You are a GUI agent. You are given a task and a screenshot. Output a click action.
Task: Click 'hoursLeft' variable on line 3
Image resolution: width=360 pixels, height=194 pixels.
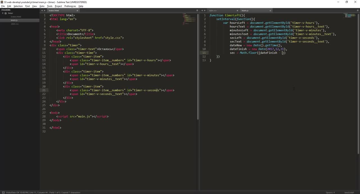click(237, 23)
